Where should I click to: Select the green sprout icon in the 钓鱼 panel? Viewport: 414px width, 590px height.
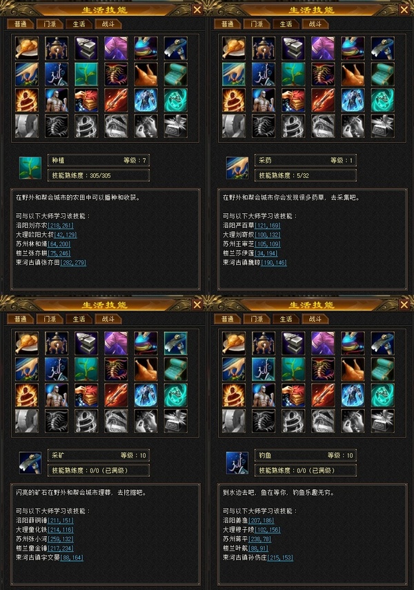pyautogui.click(x=293, y=369)
